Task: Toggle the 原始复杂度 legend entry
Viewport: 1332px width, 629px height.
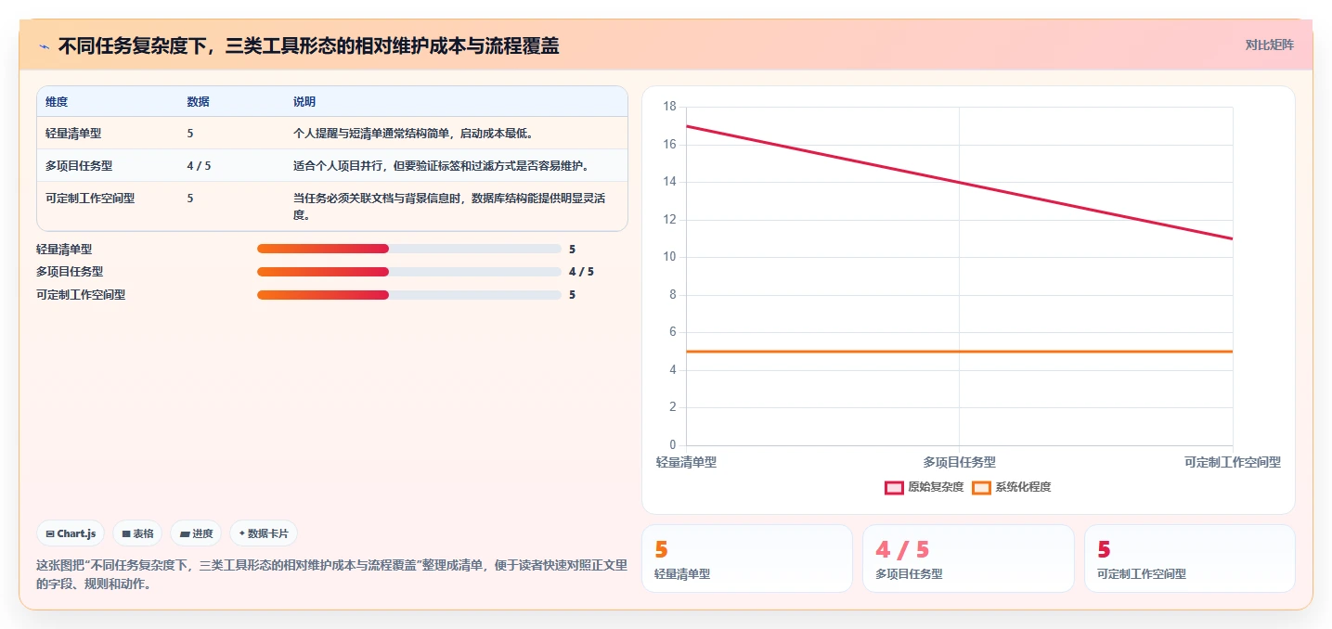Action: click(924, 487)
